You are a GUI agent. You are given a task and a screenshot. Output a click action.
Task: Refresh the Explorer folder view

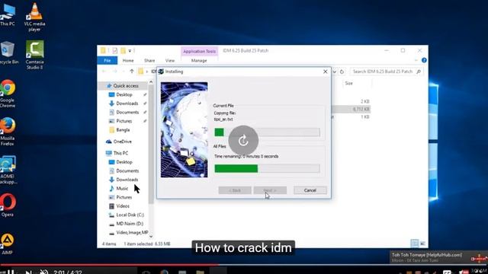[342, 72]
